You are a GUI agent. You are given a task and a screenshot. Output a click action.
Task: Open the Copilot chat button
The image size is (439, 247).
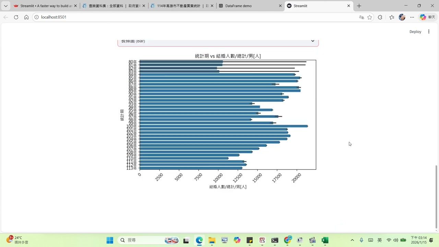click(x=427, y=17)
